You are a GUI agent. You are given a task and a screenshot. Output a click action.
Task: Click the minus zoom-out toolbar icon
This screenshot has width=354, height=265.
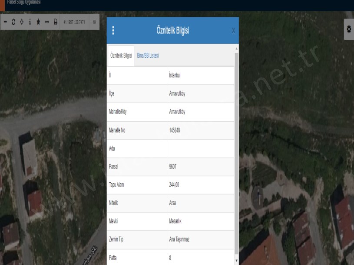point(6,22)
